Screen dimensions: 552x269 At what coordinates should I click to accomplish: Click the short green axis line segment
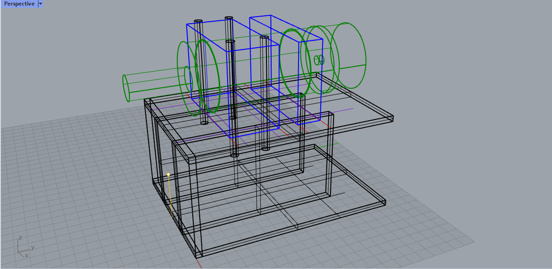point(336,143)
